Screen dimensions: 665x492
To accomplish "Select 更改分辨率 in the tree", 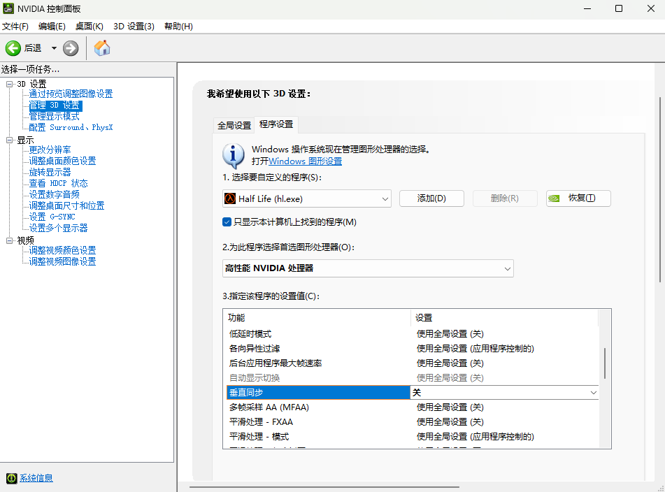I will pyautogui.click(x=50, y=150).
